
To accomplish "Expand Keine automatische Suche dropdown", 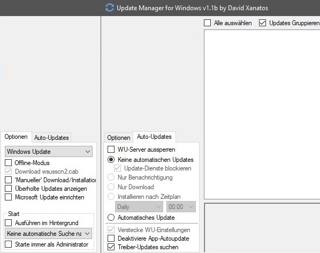I will click(48, 233).
